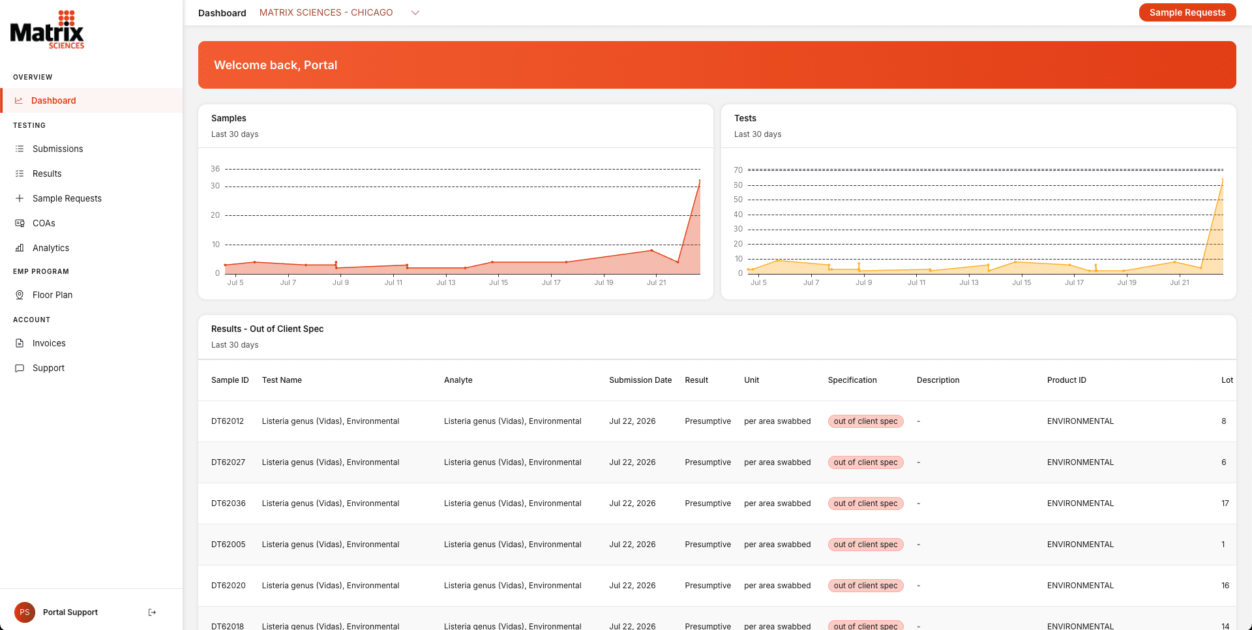The image size is (1252, 630).
Task: Click the orange Sample Requests button
Action: (x=1187, y=12)
